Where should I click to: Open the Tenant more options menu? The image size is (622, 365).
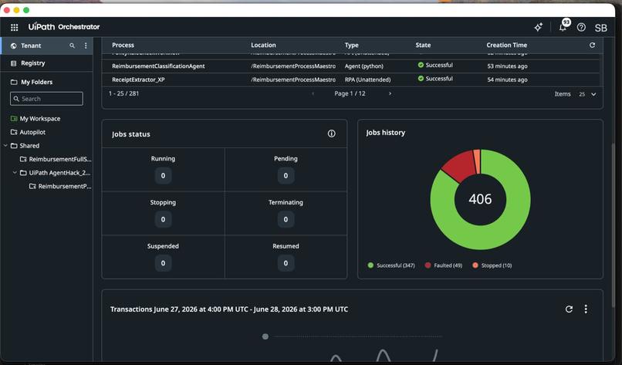[86, 46]
